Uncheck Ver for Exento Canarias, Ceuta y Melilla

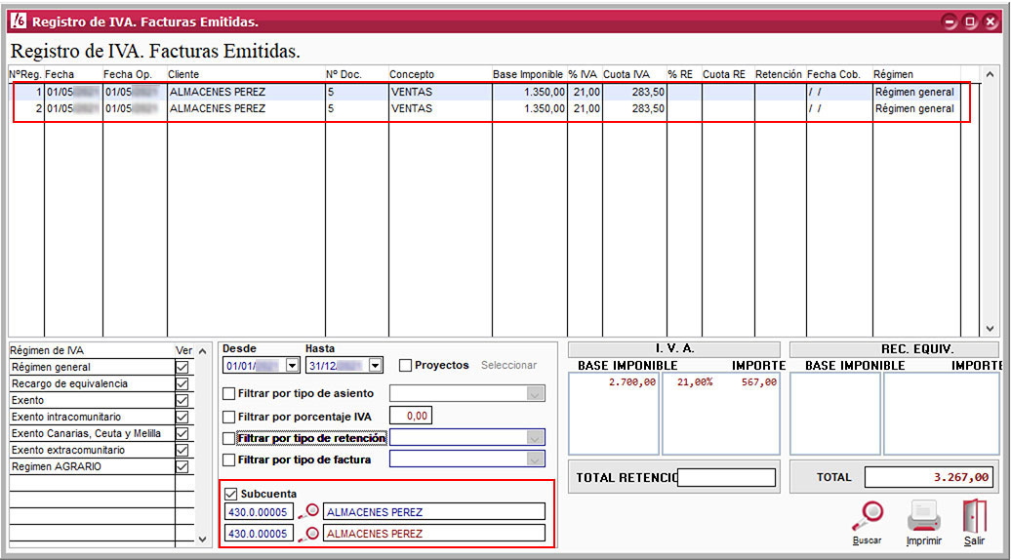[182, 434]
